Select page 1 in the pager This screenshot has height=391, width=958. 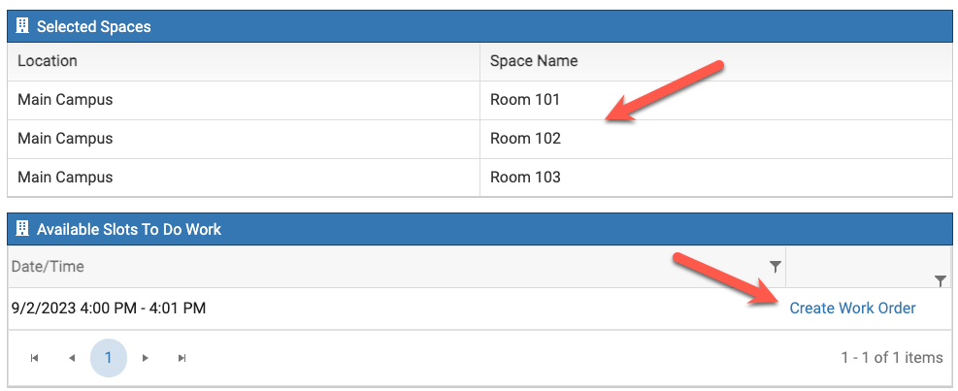click(x=109, y=358)
